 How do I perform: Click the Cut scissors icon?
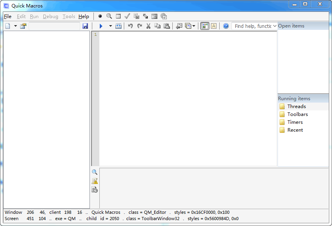(x=149, y=26)
